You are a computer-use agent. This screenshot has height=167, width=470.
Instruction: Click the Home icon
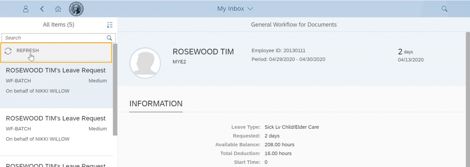(58, 9)
